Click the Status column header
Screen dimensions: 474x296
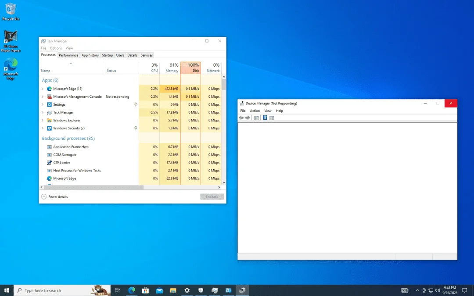click(122, 68)
